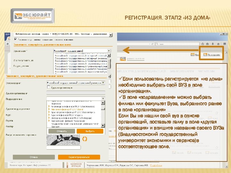Click the orange Выбрать button
231x173 pixels.
coord(90,131)
